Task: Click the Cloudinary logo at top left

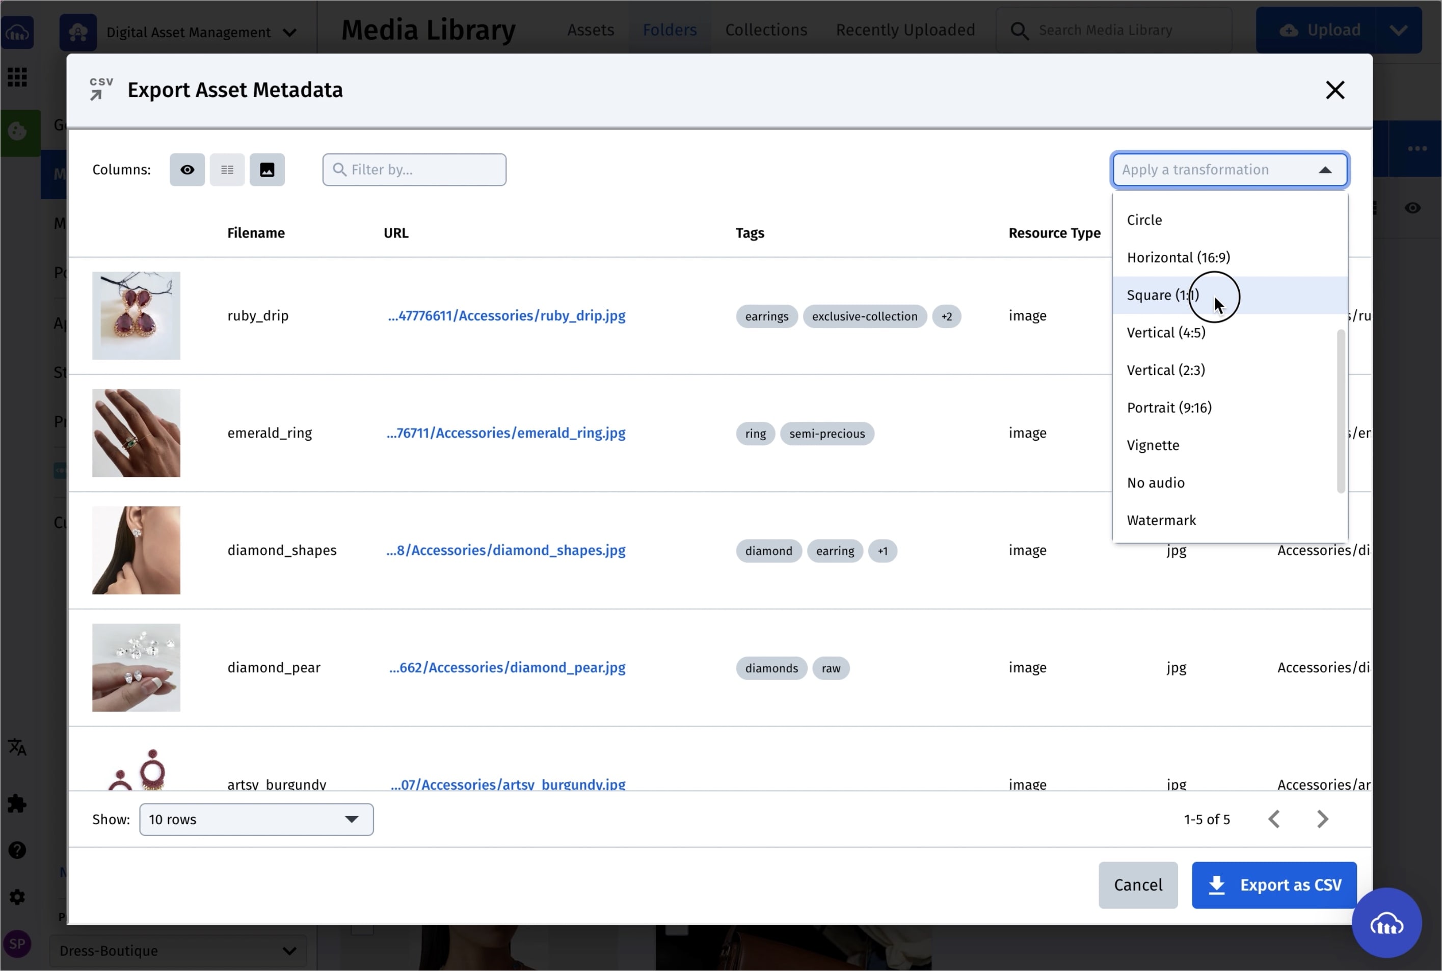Action: [17, 32]
